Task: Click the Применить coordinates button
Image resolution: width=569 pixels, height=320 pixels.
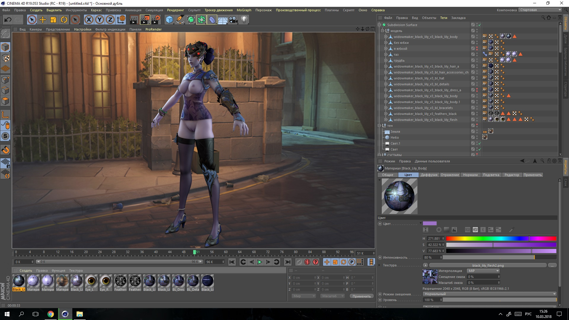Action: point(362,296)
